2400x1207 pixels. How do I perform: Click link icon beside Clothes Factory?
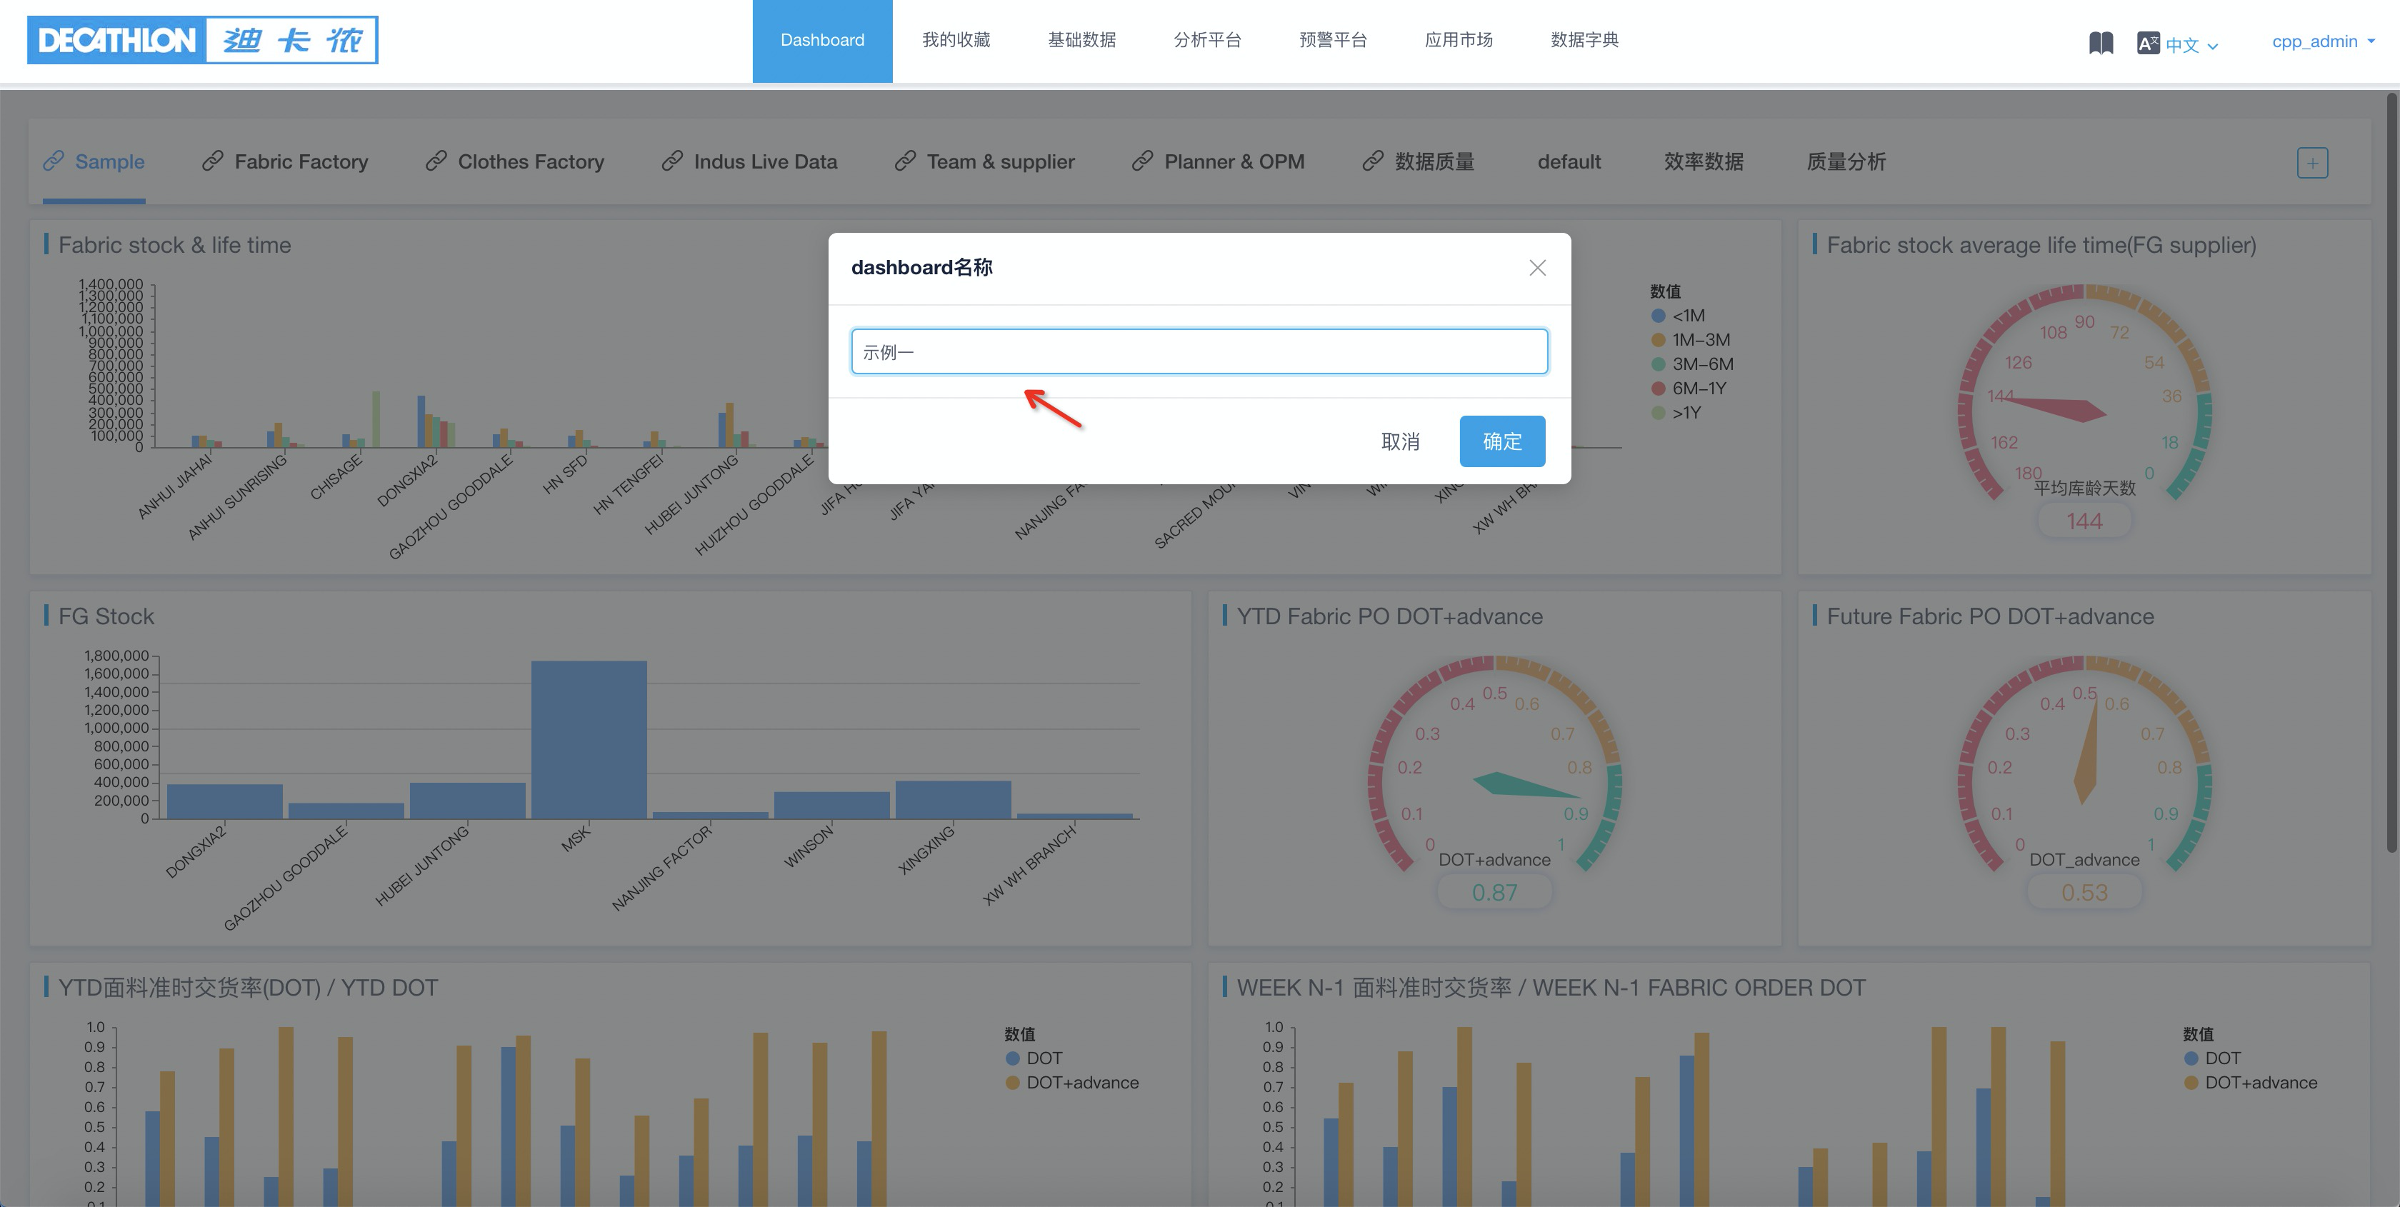(436, 161)
